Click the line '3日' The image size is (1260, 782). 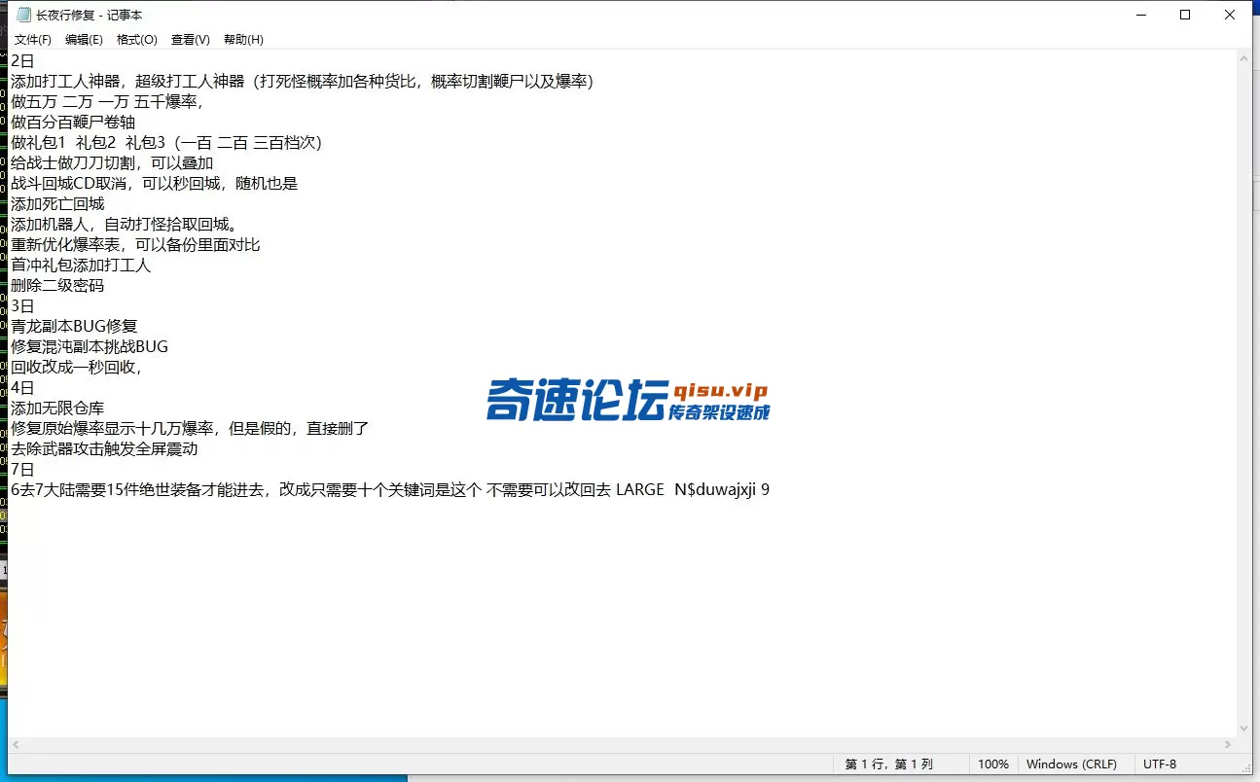point(22,306)
